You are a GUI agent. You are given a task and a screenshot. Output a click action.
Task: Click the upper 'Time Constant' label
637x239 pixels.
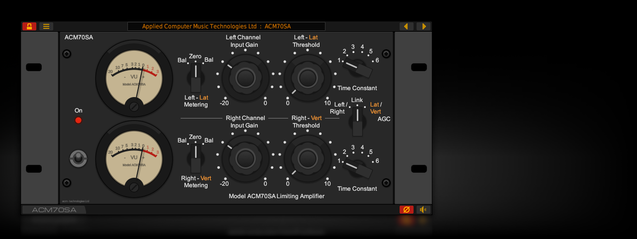[357, 88]
